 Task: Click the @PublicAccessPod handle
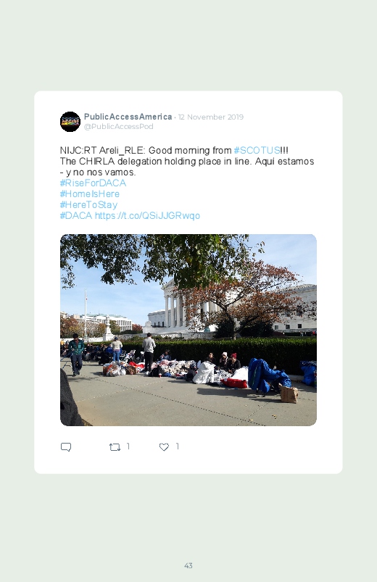118,127
